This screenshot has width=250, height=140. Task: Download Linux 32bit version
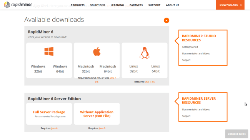pyautogui.click(x=133, y=69)
